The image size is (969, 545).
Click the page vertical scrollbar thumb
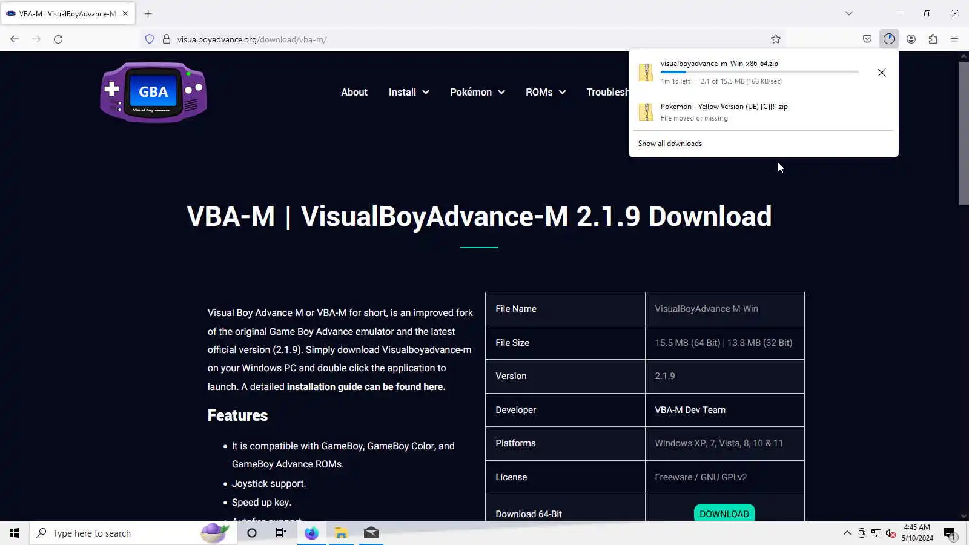pos(964,133)
